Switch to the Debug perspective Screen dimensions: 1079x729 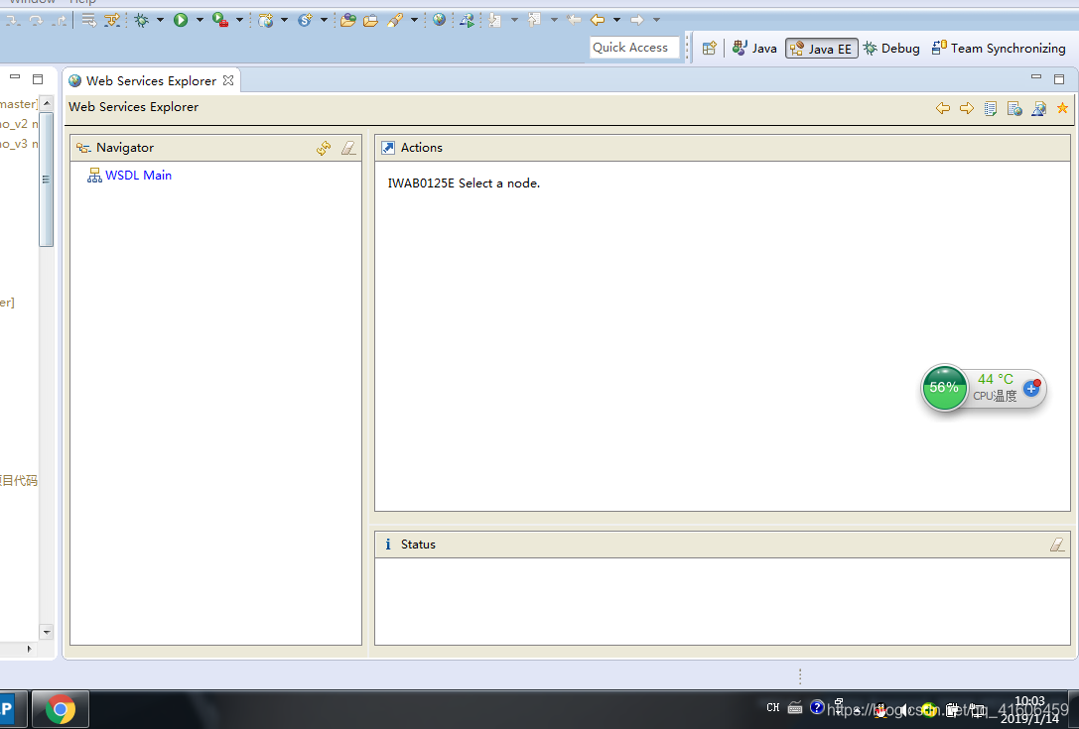click(891, 49)
